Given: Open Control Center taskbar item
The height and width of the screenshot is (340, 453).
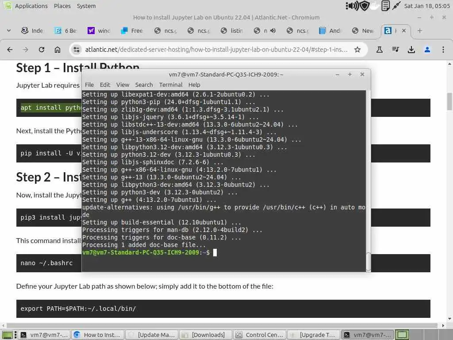Looking at the screenshot, I should [x=260, y=335].
